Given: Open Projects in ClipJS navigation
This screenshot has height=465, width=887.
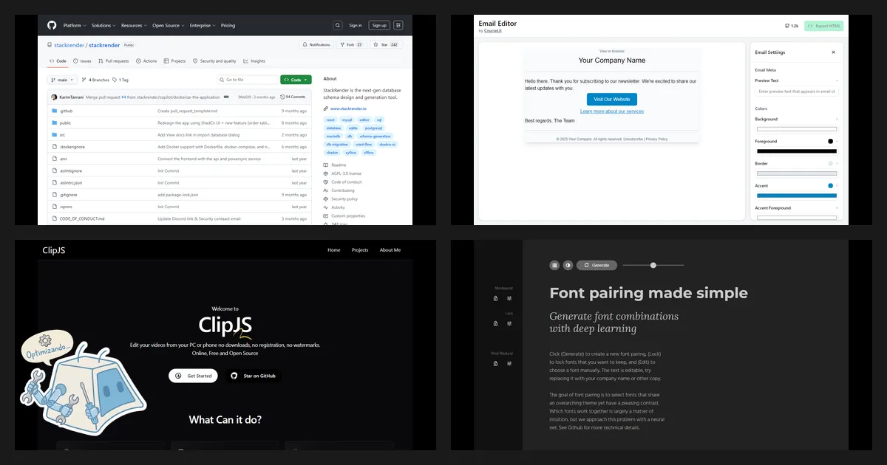Looking at the screenshot, I should point(360,250).
